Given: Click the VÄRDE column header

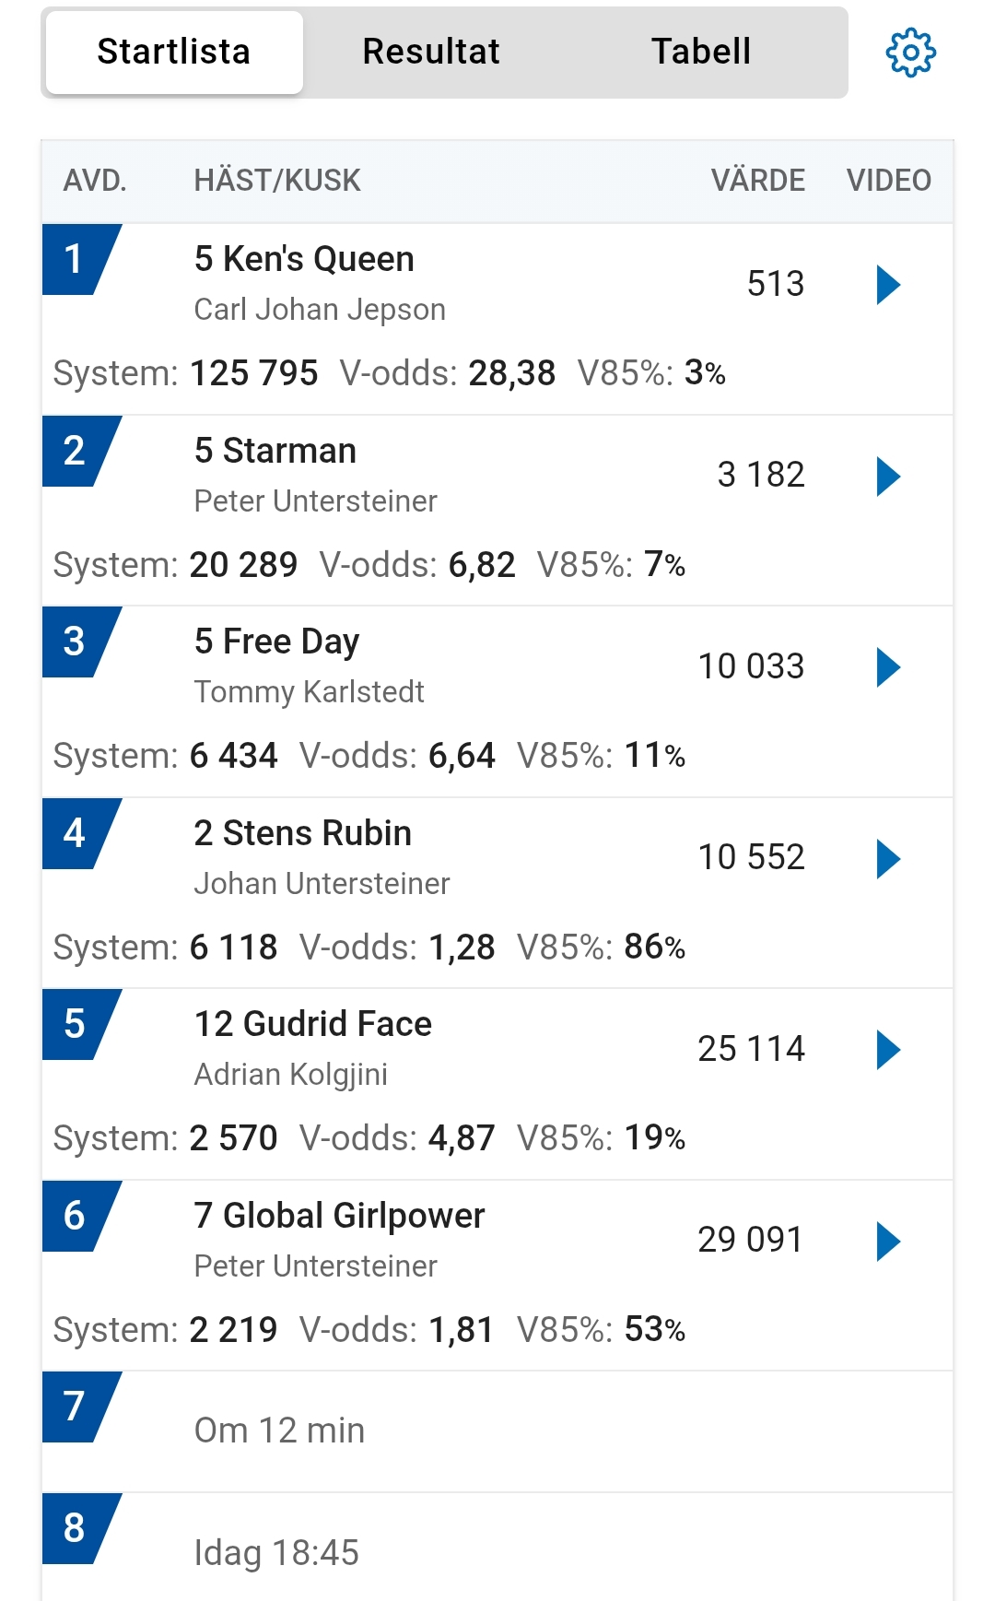Looking at the screenshot, I should (x=757, y=181).
